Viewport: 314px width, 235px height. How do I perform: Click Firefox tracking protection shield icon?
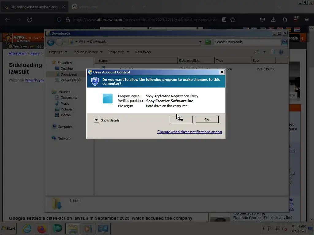[x=59, y=20]
